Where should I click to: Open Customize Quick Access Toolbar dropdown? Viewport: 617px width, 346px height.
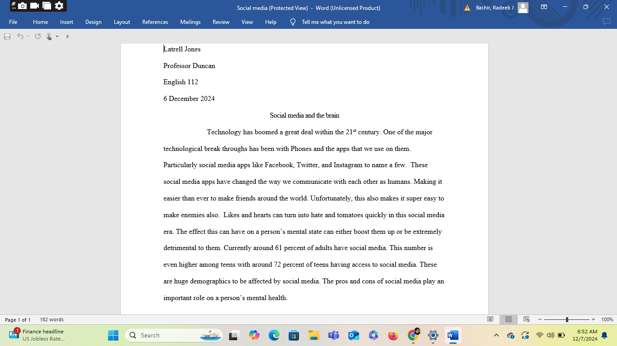tap(67, 36)
